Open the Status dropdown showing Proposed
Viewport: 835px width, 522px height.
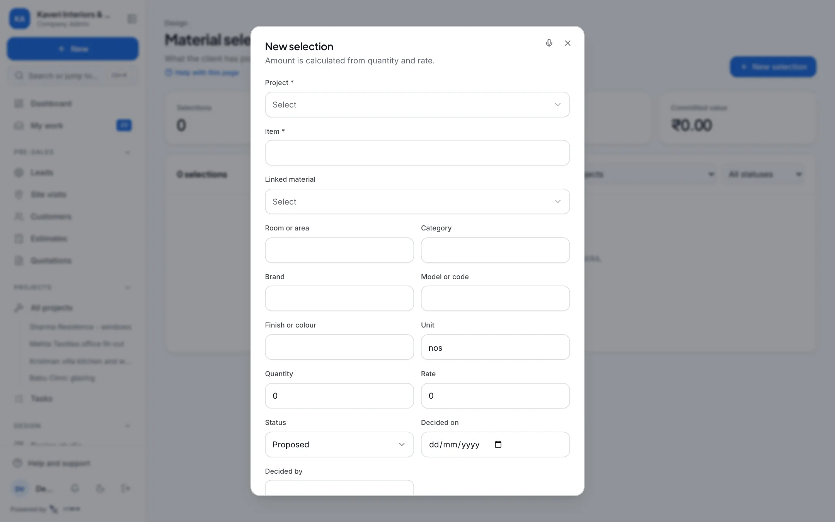339,445
